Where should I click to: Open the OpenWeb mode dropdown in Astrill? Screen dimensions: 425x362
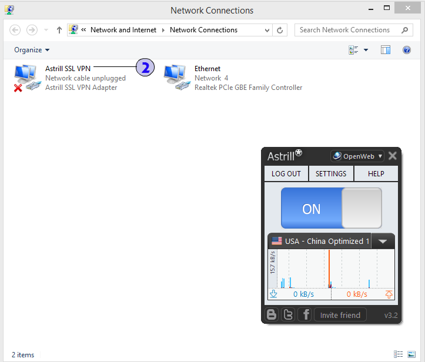357,156
